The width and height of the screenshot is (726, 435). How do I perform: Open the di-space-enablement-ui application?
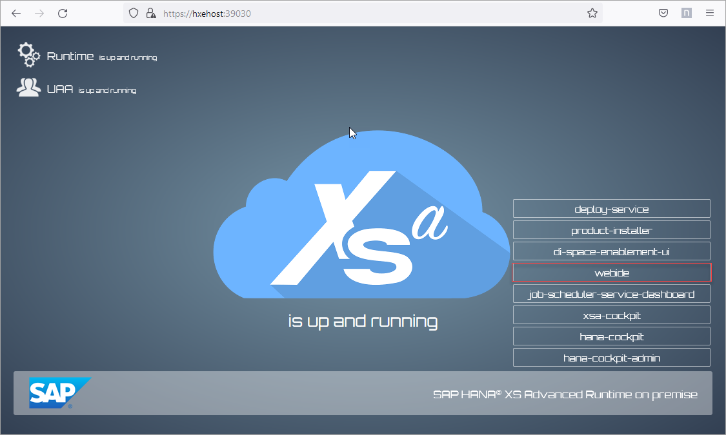[x=612, y=251]
